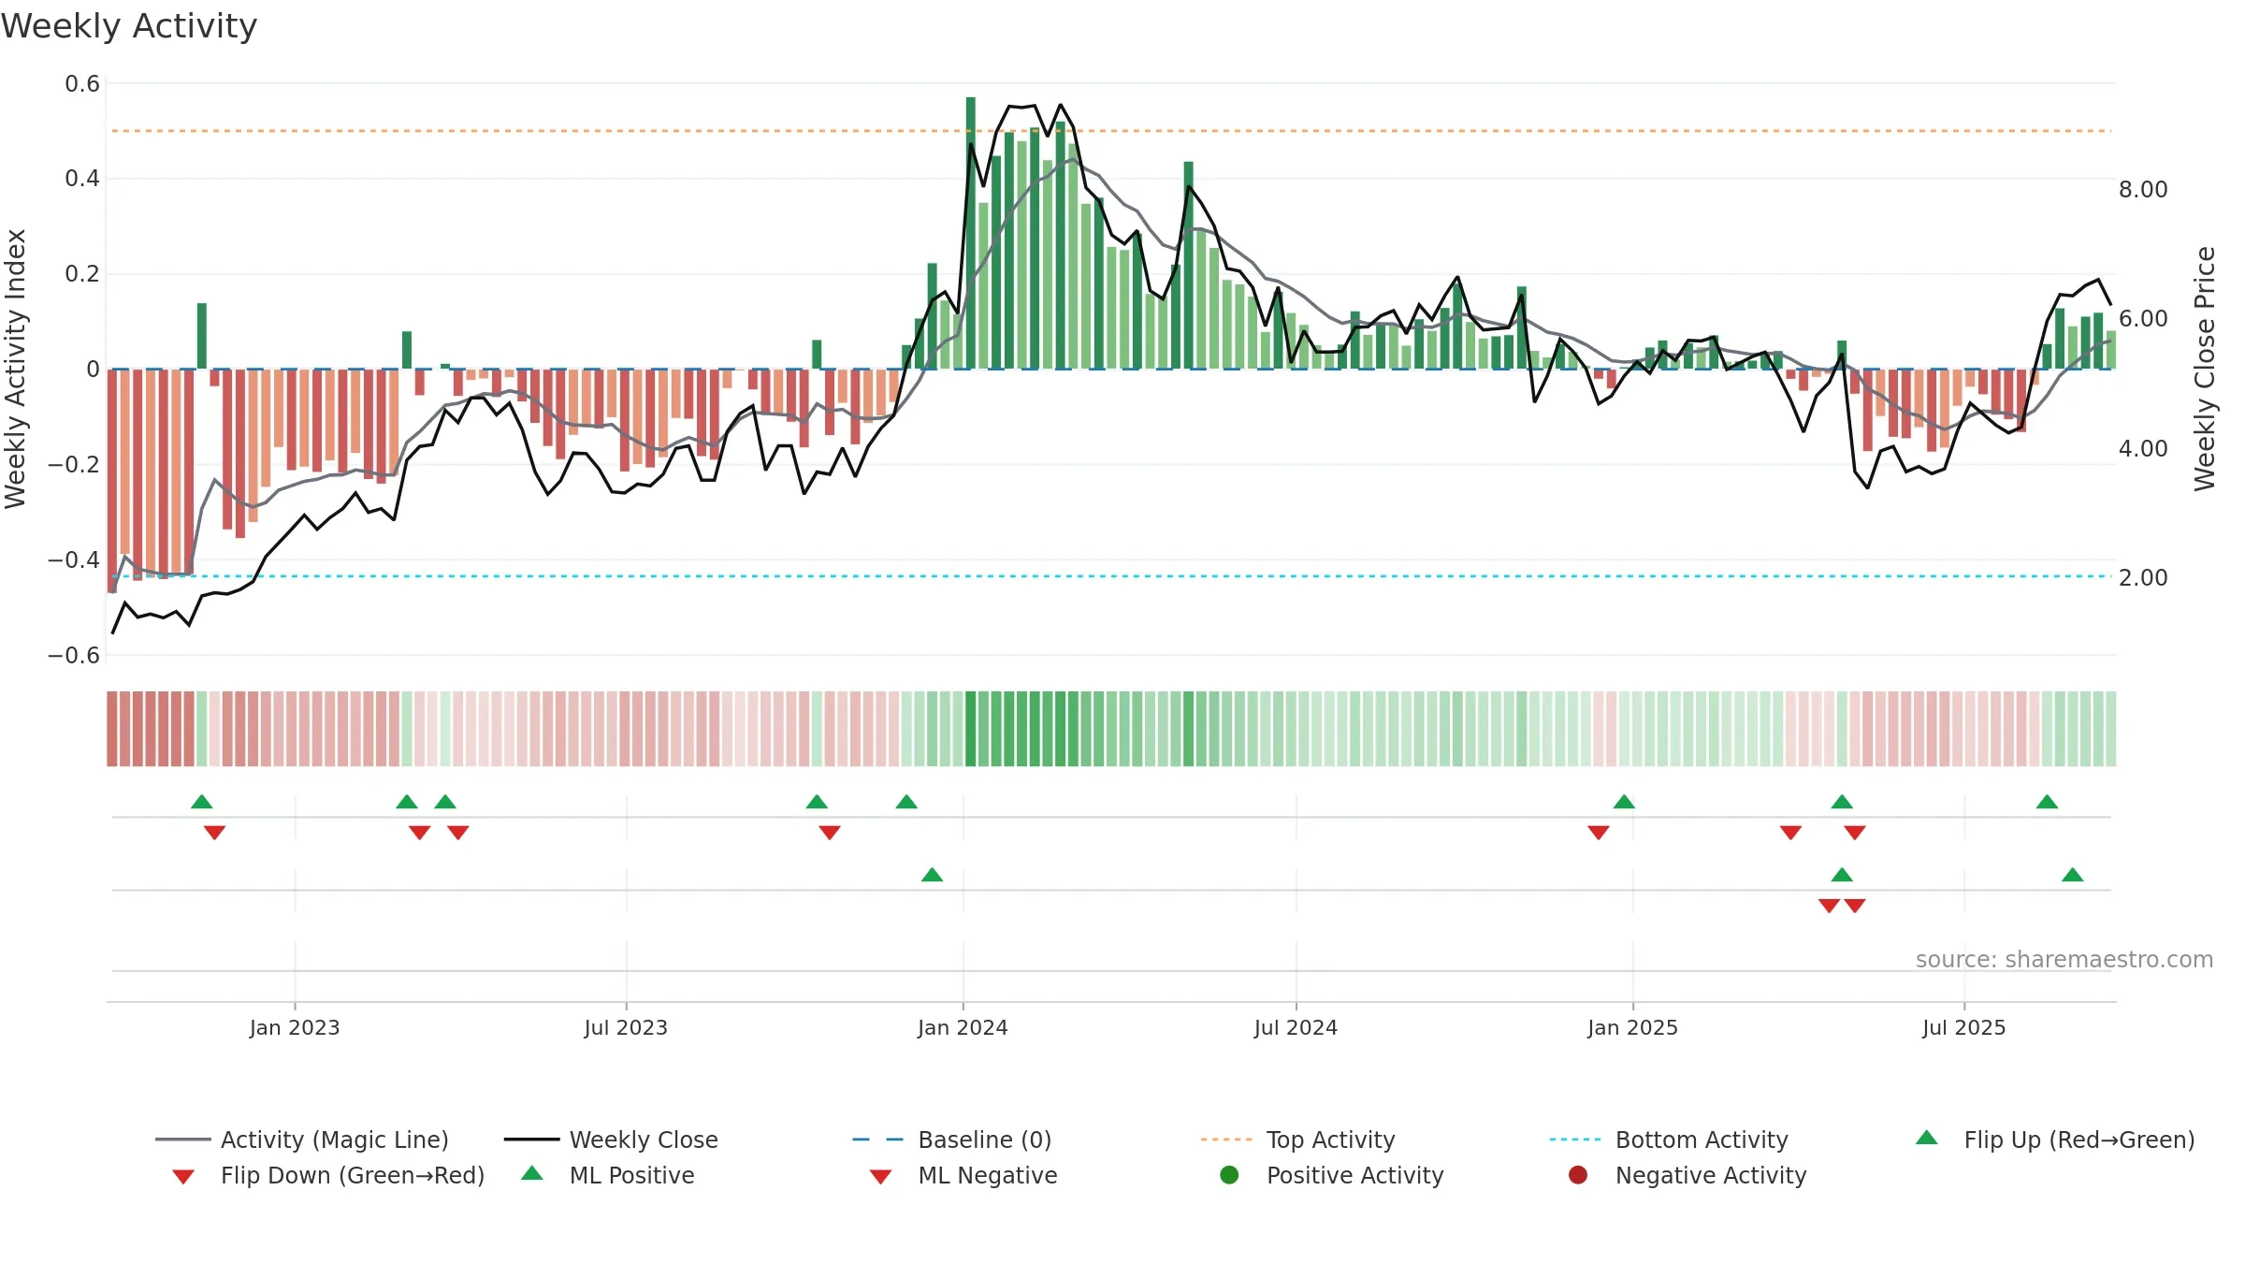Screen dimensions: 2245x1263
Task: Click the Jul 2023 axis label
Action: [626, 1027]
